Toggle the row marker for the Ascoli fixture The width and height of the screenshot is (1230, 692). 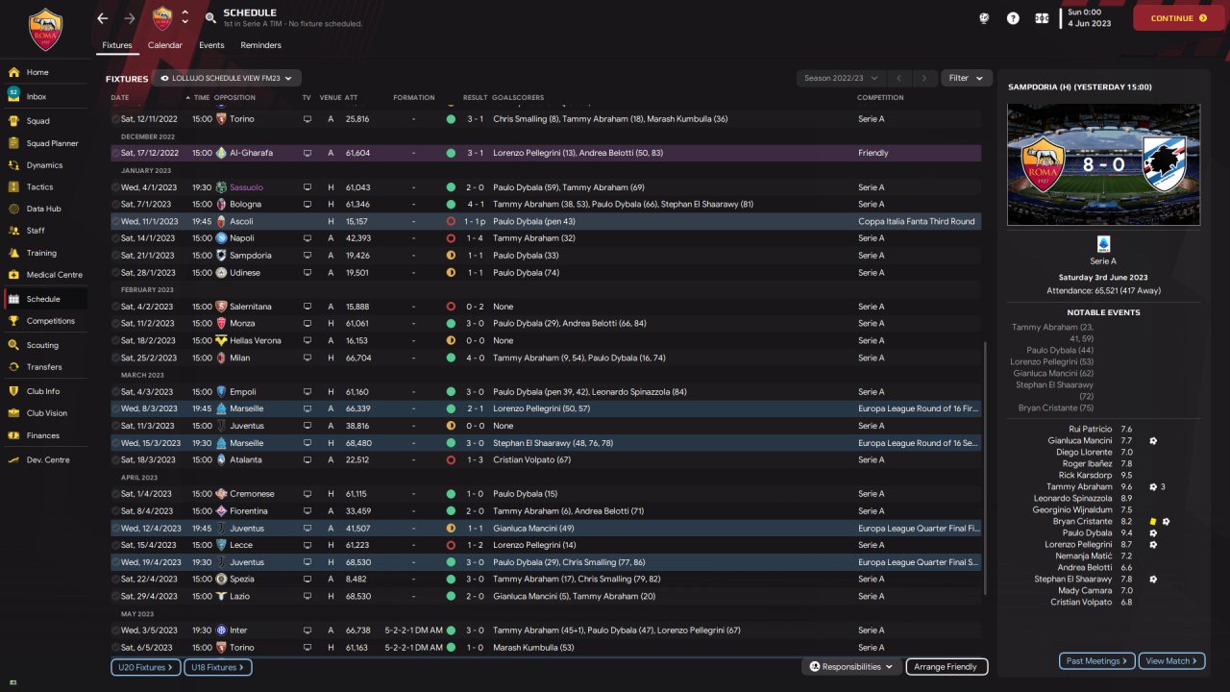[115, 222]
